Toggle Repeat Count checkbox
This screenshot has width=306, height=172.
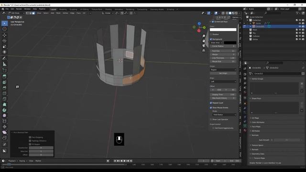point(211,103)
